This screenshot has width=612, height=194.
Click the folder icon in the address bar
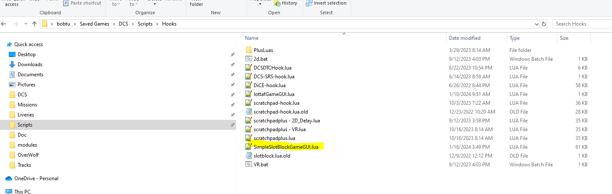click(x=45, y=24)
